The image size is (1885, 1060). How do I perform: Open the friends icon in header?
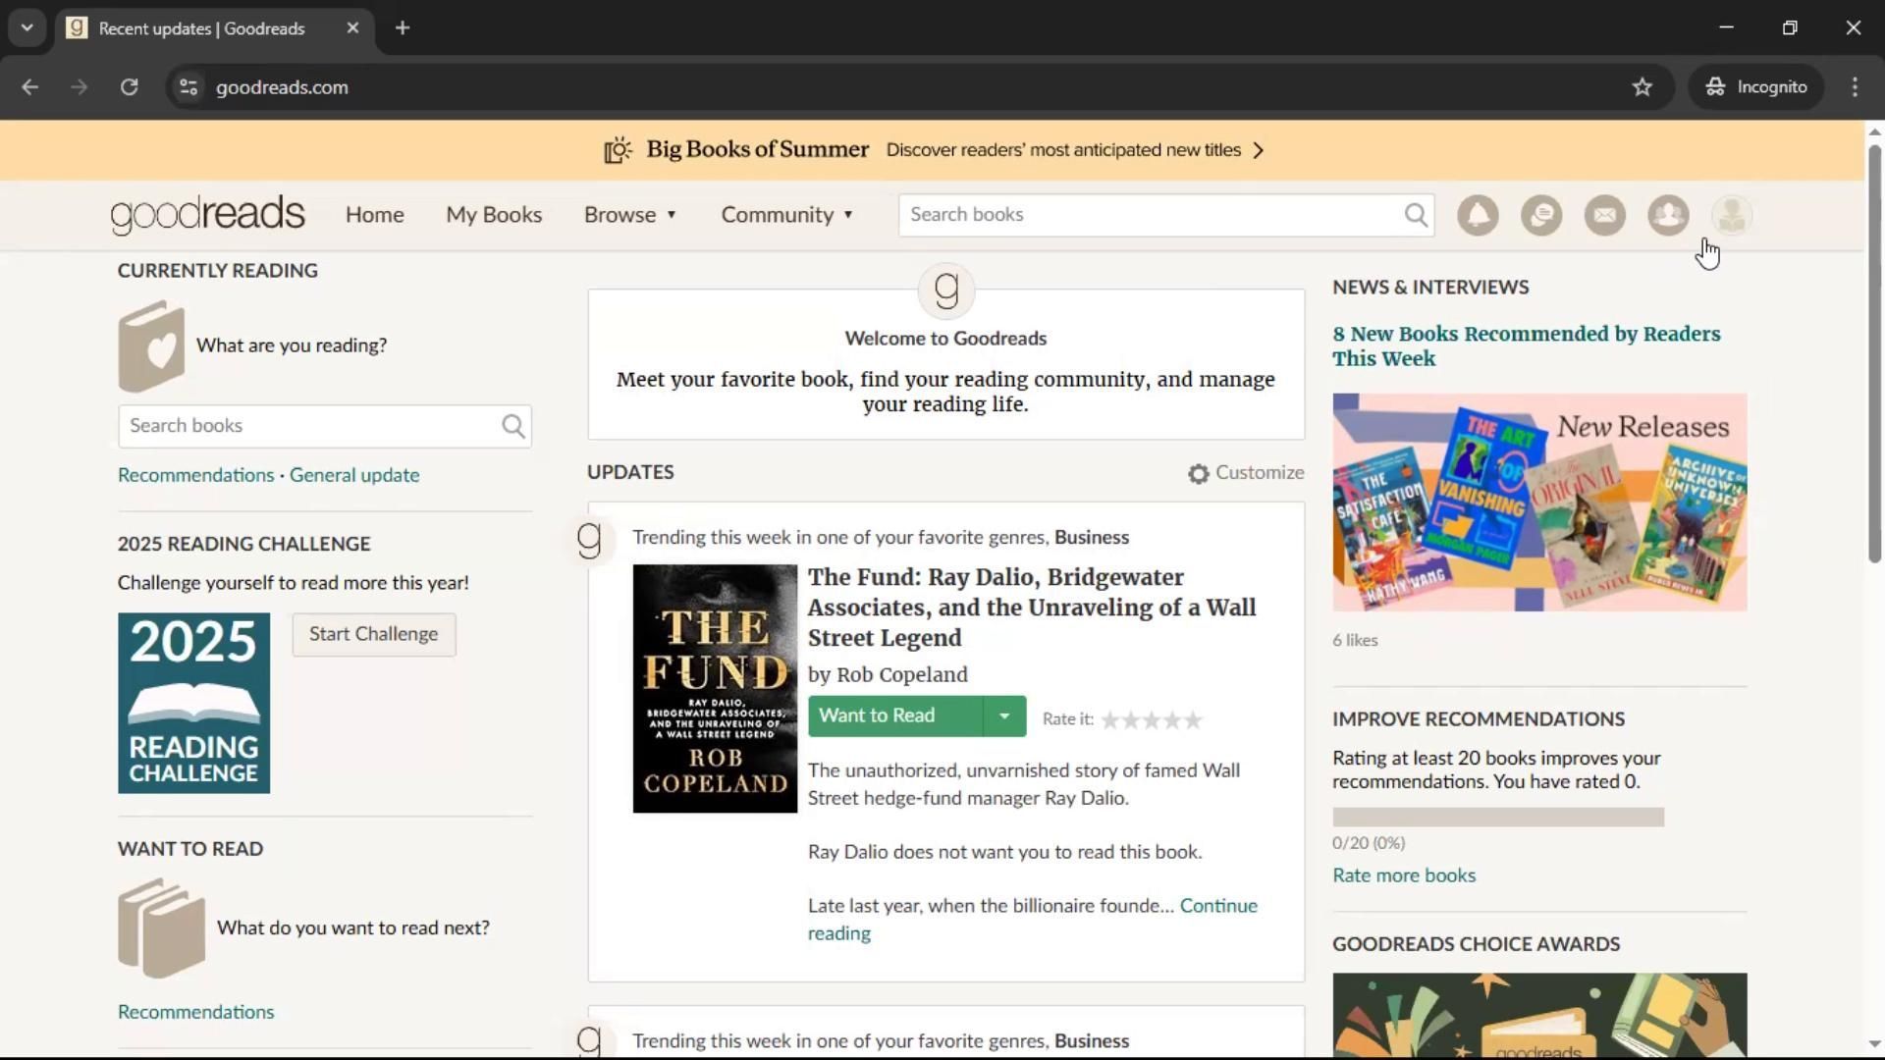point(1668,215)
